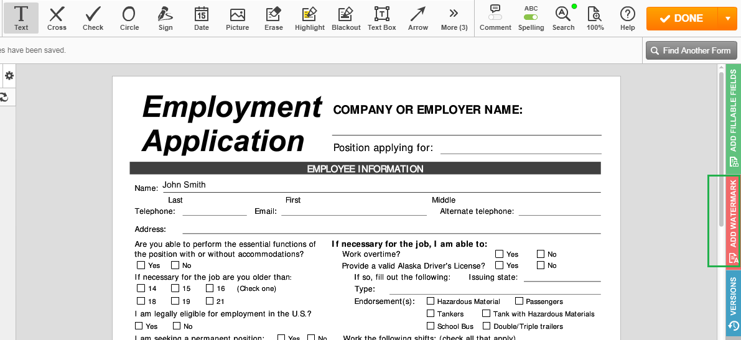Viewport: 741px width, 340px height.
Task: Add a Text Box
Action: 382,18
